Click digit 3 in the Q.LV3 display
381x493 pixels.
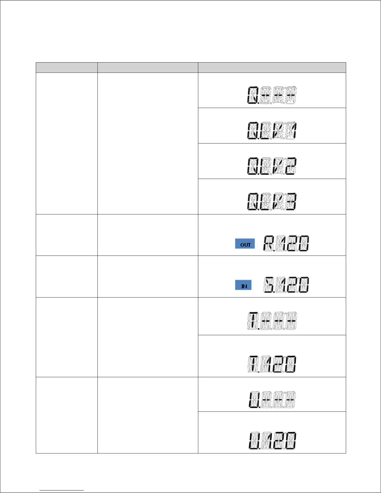tap(291, 202)
